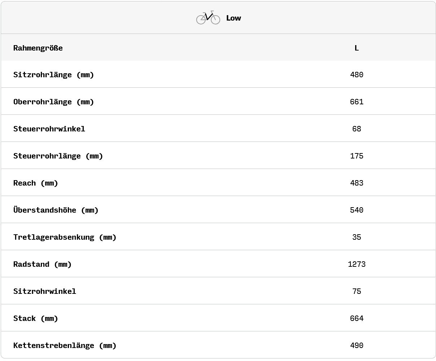436x361 pixels.
Task: Select the 68 head tube angle value
Action: [357, 129]
